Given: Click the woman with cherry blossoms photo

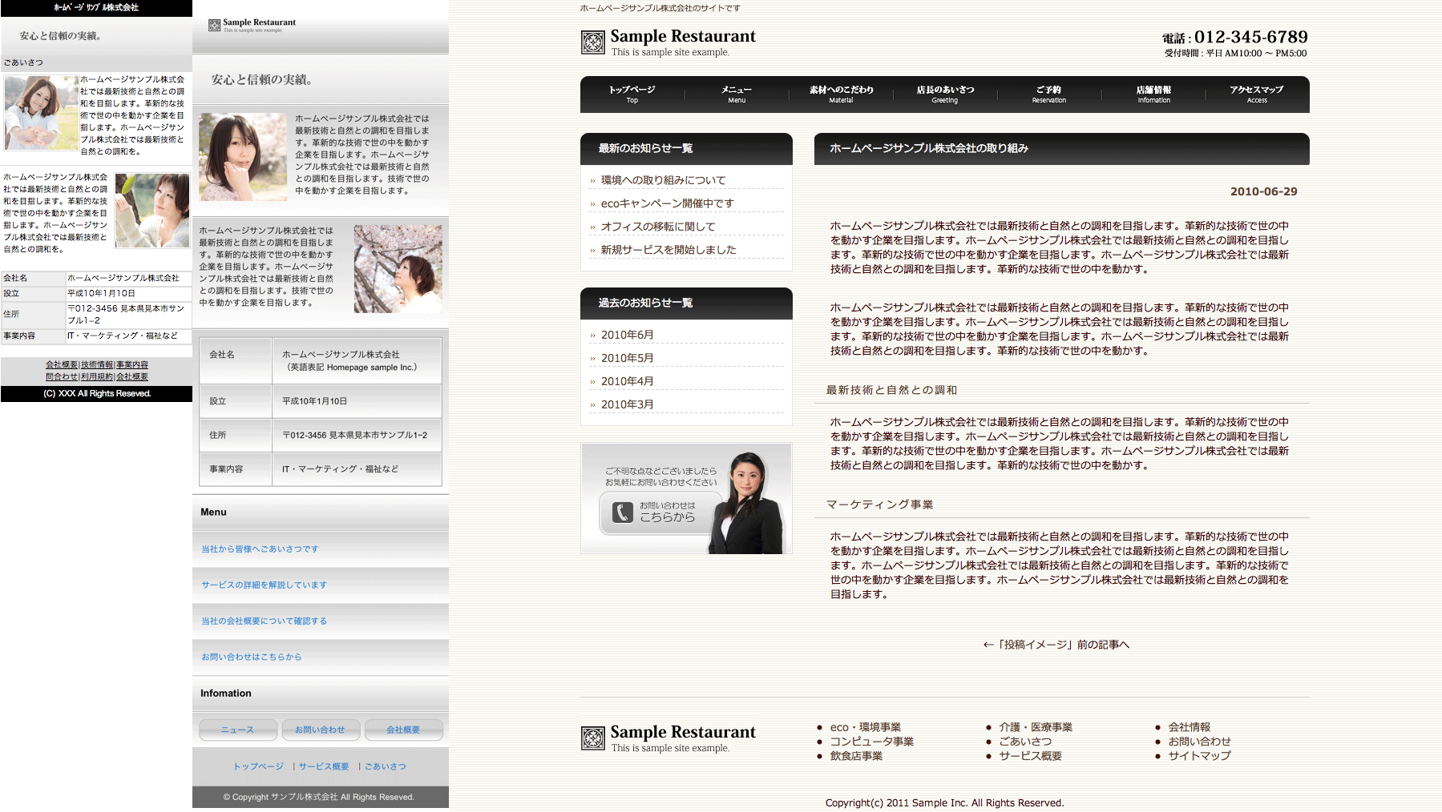Looking at the screenshot, I should [398, 268].
